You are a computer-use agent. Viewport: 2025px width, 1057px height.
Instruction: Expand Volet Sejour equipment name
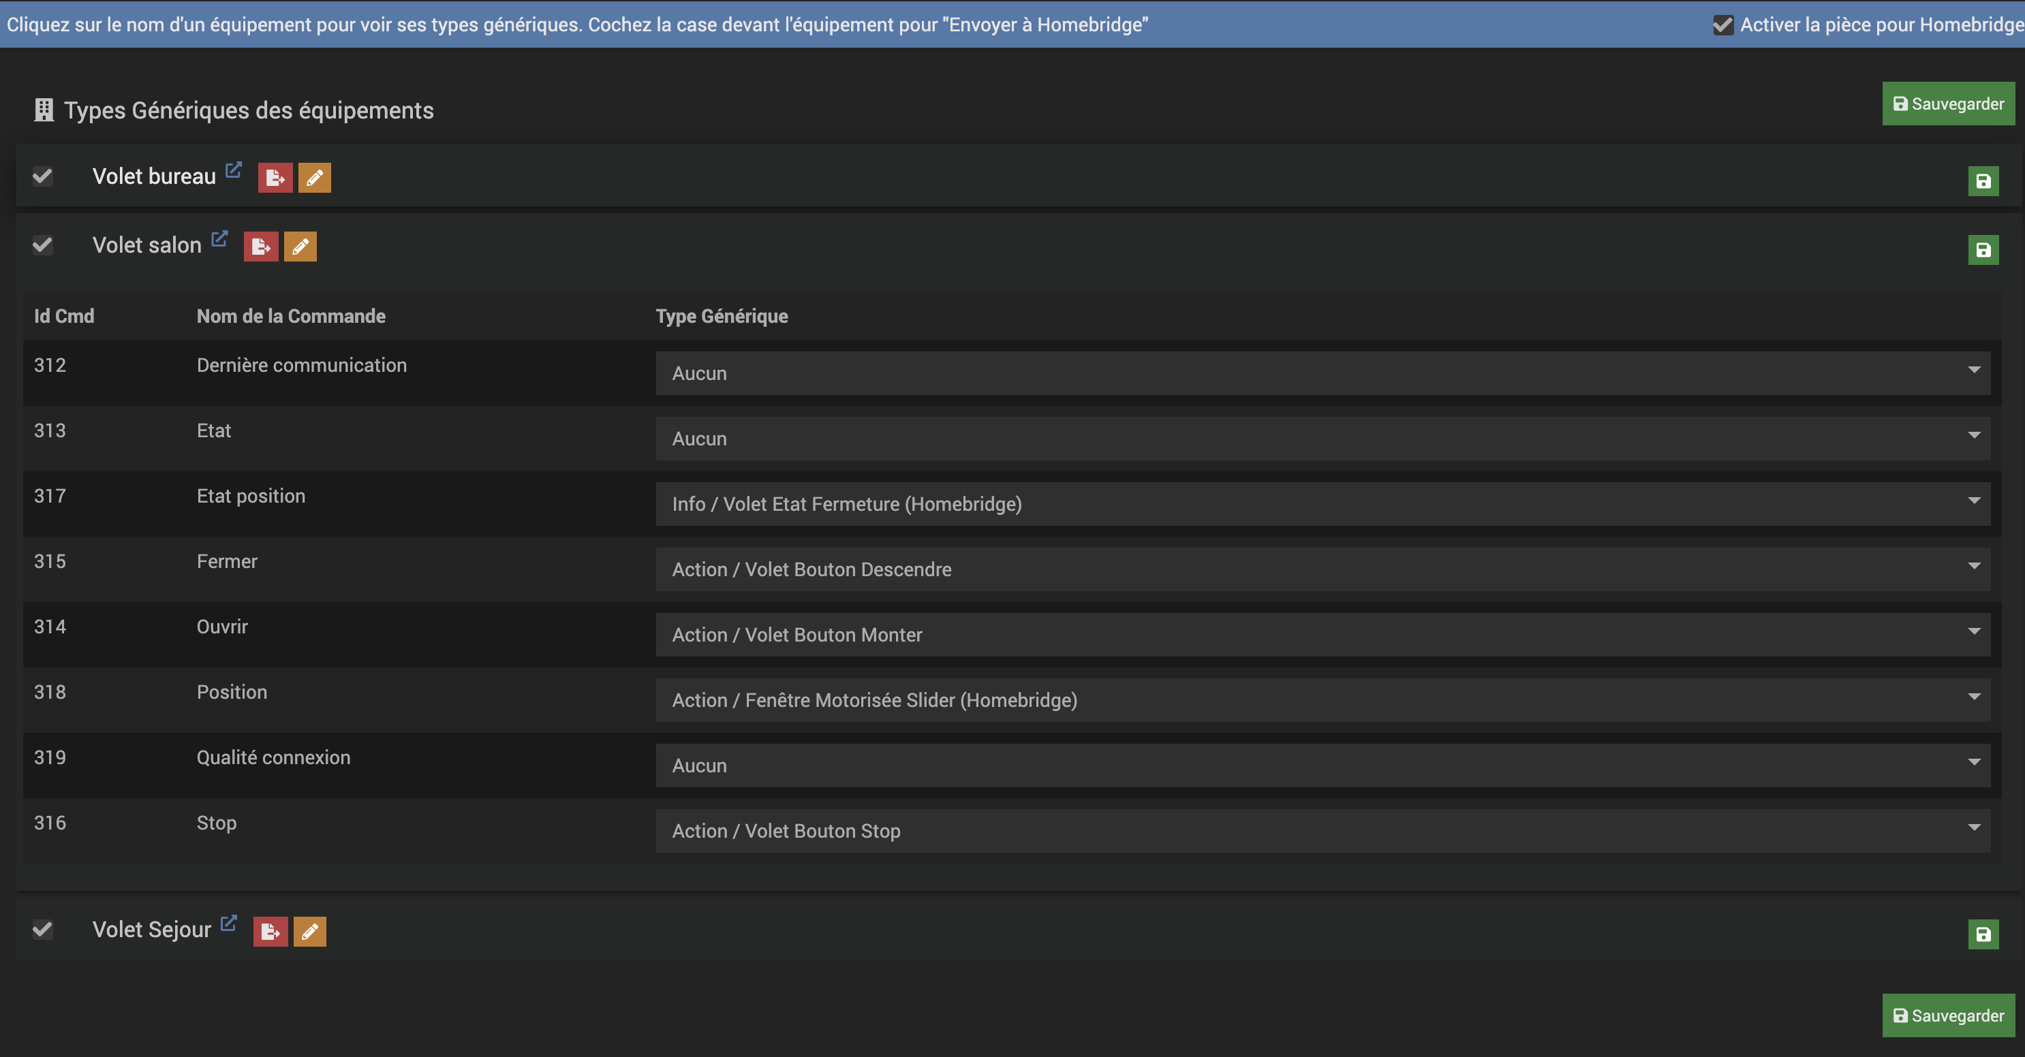pos(152,930)
